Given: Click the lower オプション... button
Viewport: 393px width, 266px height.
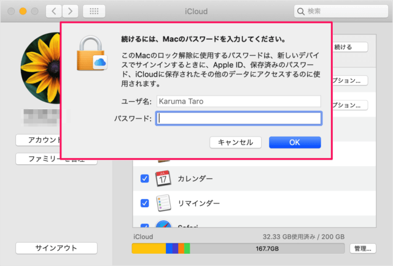Looking at the screenshot, I should [350, 105].
